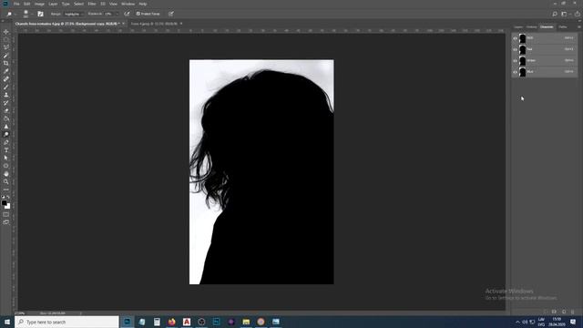Click the background white color swatch
The height and width of the screenshot is (328, 583).
tap(8, 207)
